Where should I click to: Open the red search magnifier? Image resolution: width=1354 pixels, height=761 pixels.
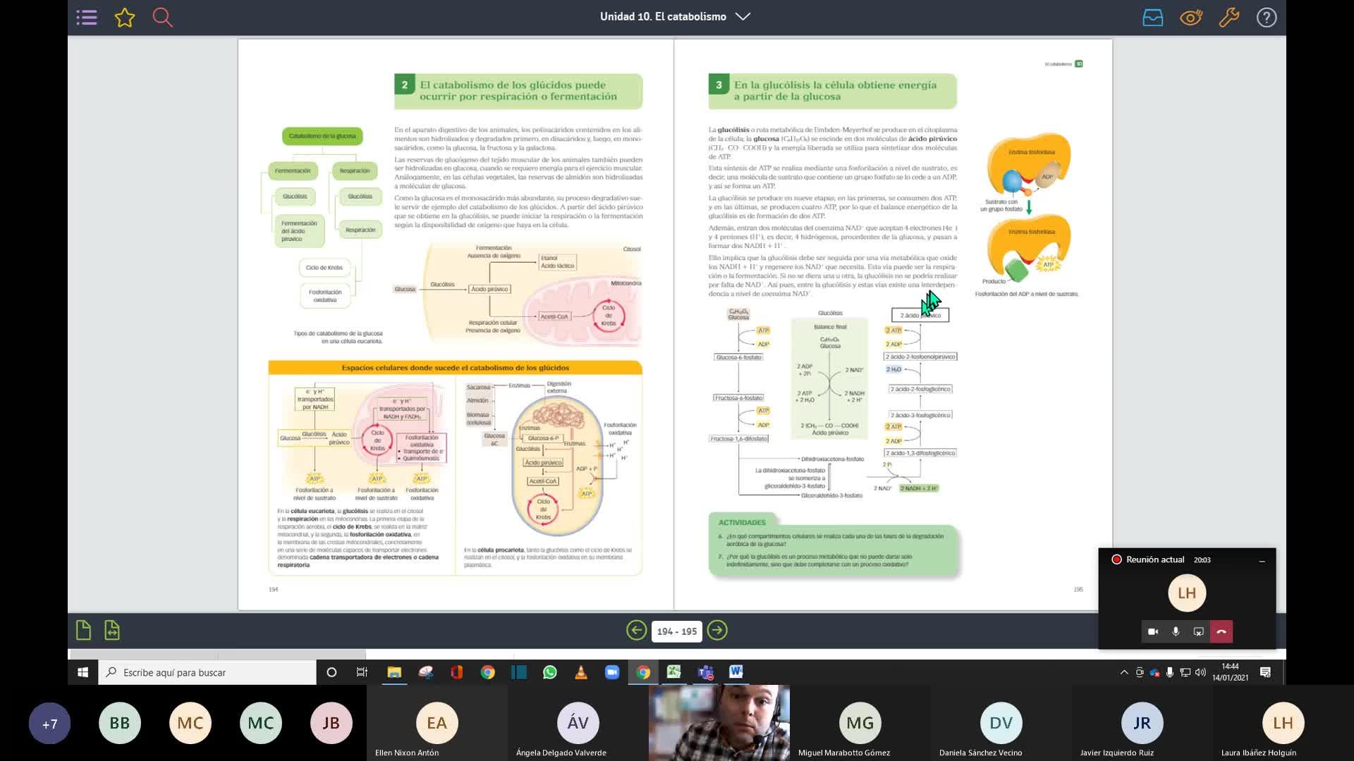(163, 18)
